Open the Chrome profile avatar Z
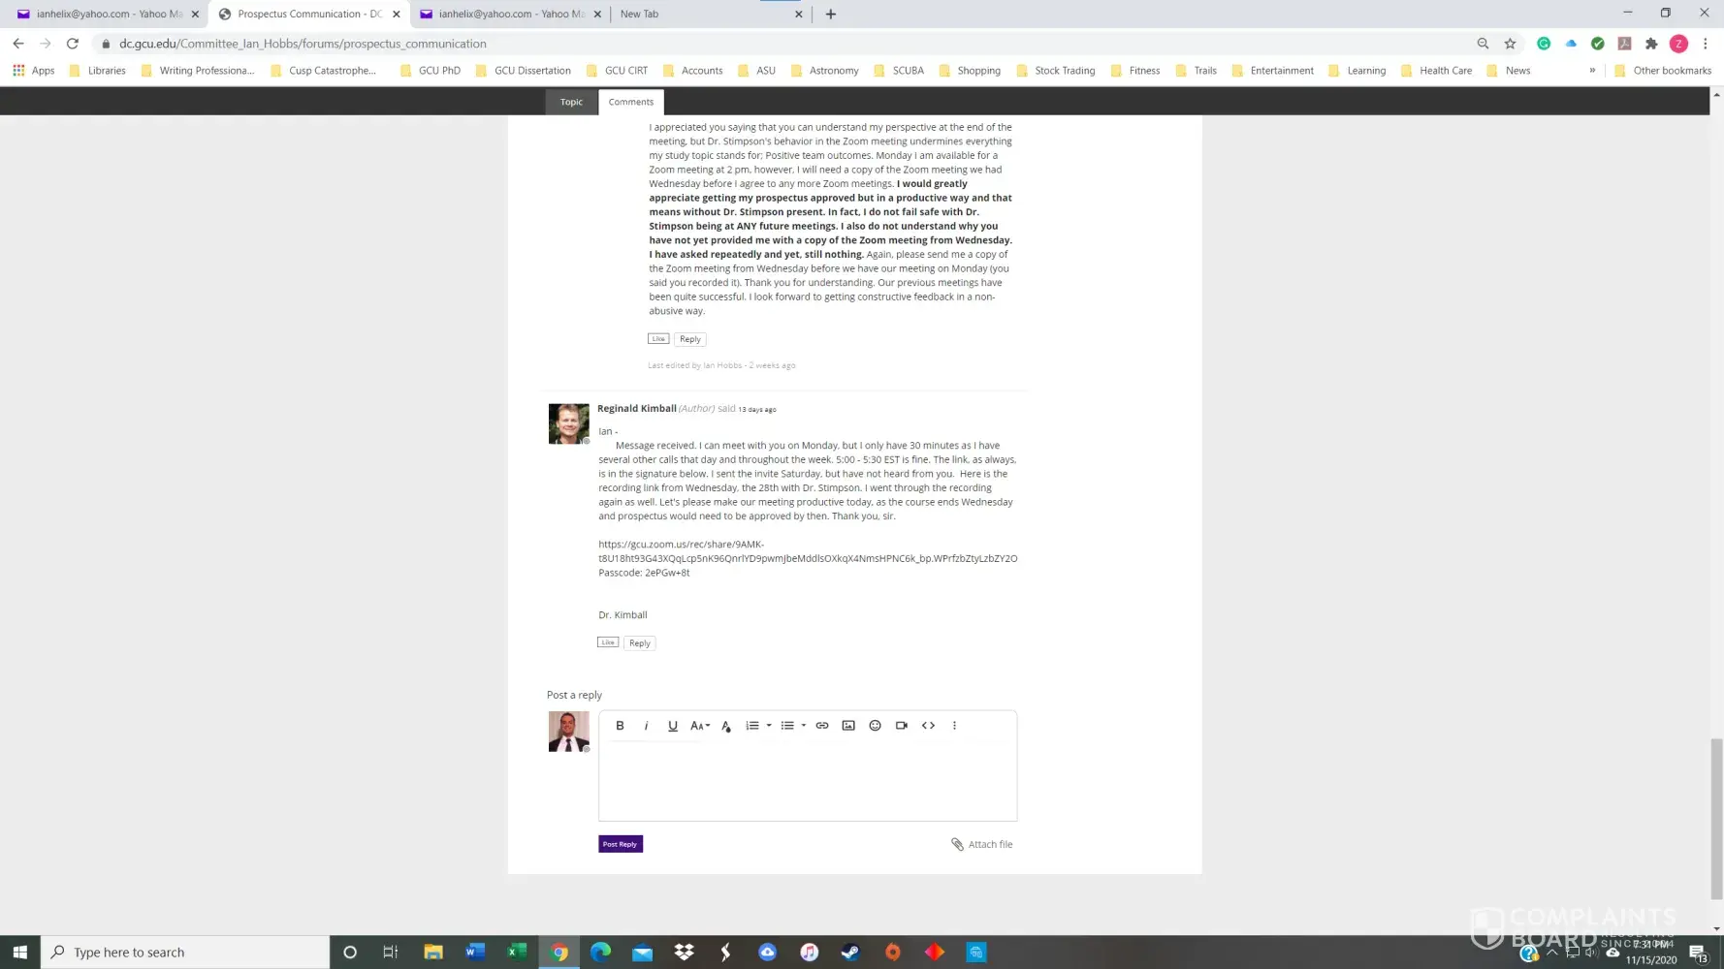The width and height of the screenshot is (1724, 969). pos(1679,44)
